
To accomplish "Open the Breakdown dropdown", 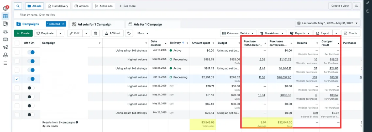I will (x=272, y=33).
